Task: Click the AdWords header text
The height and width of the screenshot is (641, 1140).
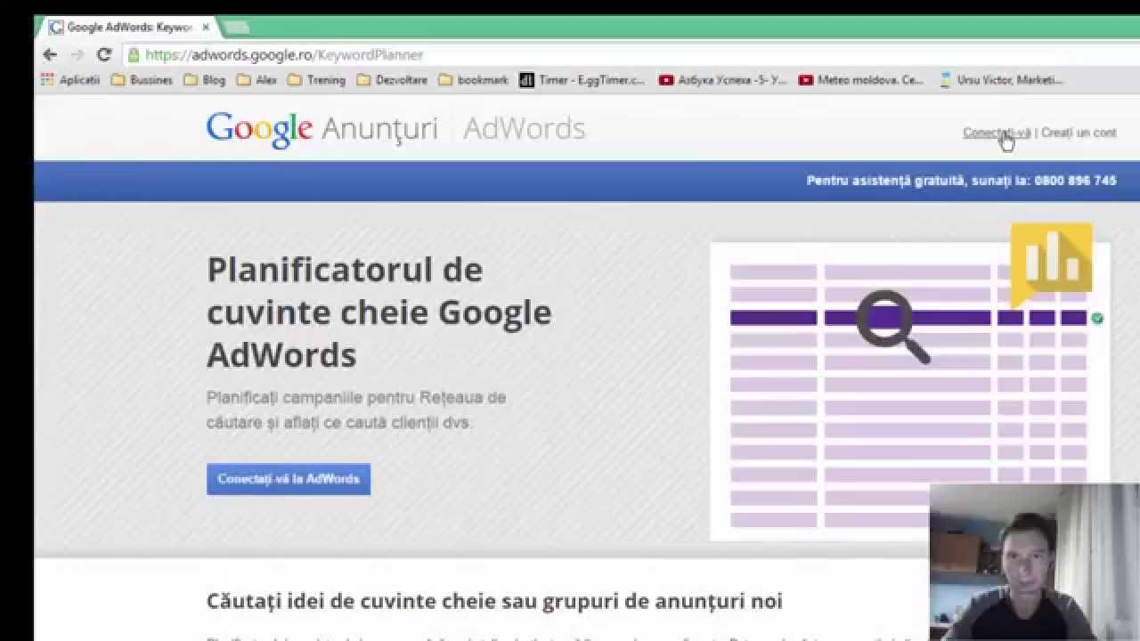Action: point(524,129)
